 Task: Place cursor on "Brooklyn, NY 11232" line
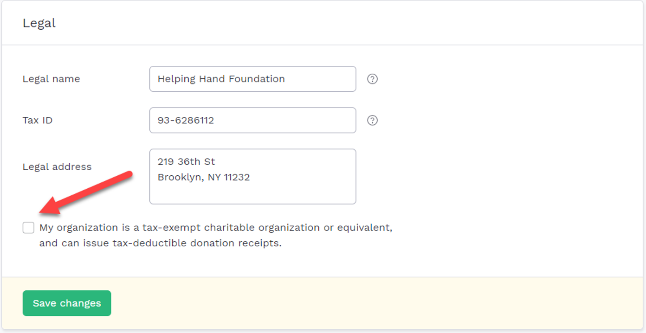pyautogui.click(x=204, y=177)
